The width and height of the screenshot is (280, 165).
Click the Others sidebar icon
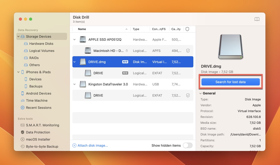26,65
